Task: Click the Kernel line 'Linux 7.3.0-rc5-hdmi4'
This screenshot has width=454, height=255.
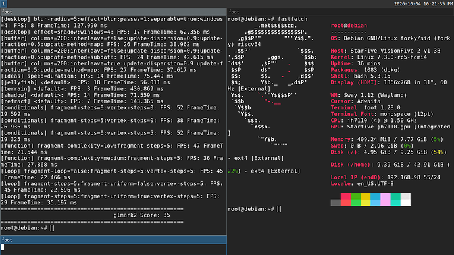Action: (x=379, y=57)
